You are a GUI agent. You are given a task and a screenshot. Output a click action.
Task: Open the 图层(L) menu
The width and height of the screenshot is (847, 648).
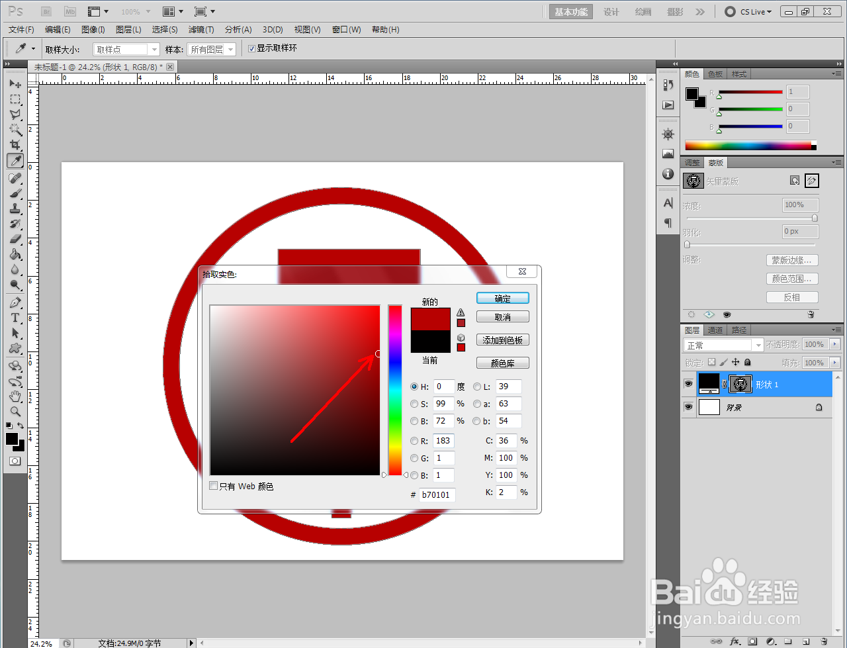click(x=128, y=30)
